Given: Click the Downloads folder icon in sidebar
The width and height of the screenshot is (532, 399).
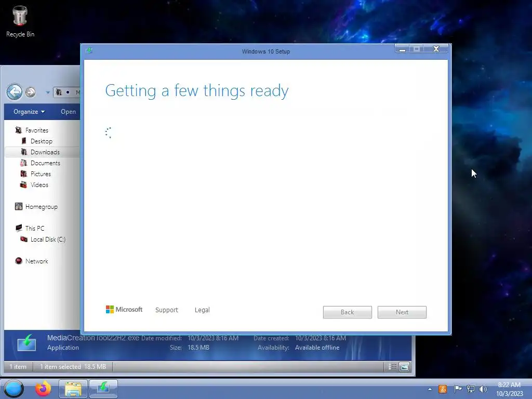Looking at the screenshot, I should (x=24, y=152).
